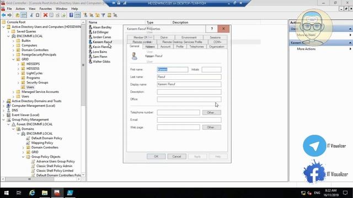
Task: Open Task View from taskbar
Action: point(19,193)
